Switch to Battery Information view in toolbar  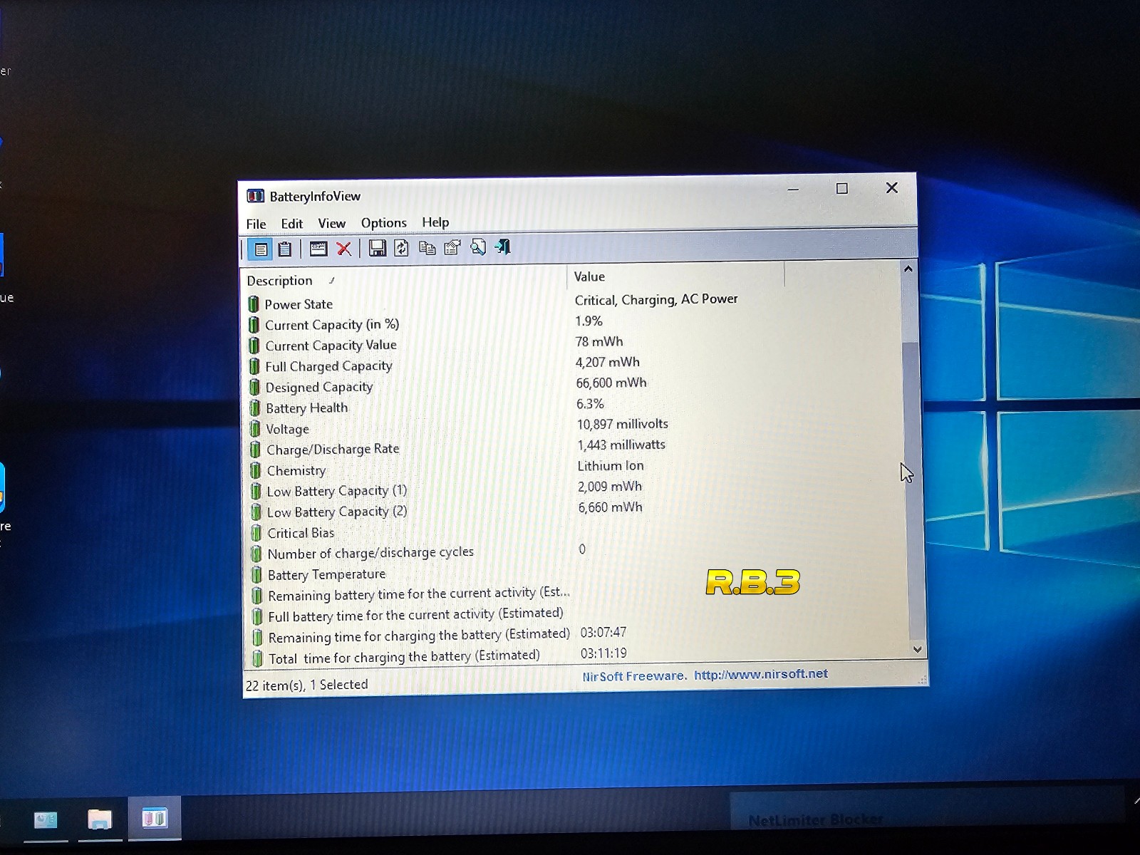coord(261,249)
